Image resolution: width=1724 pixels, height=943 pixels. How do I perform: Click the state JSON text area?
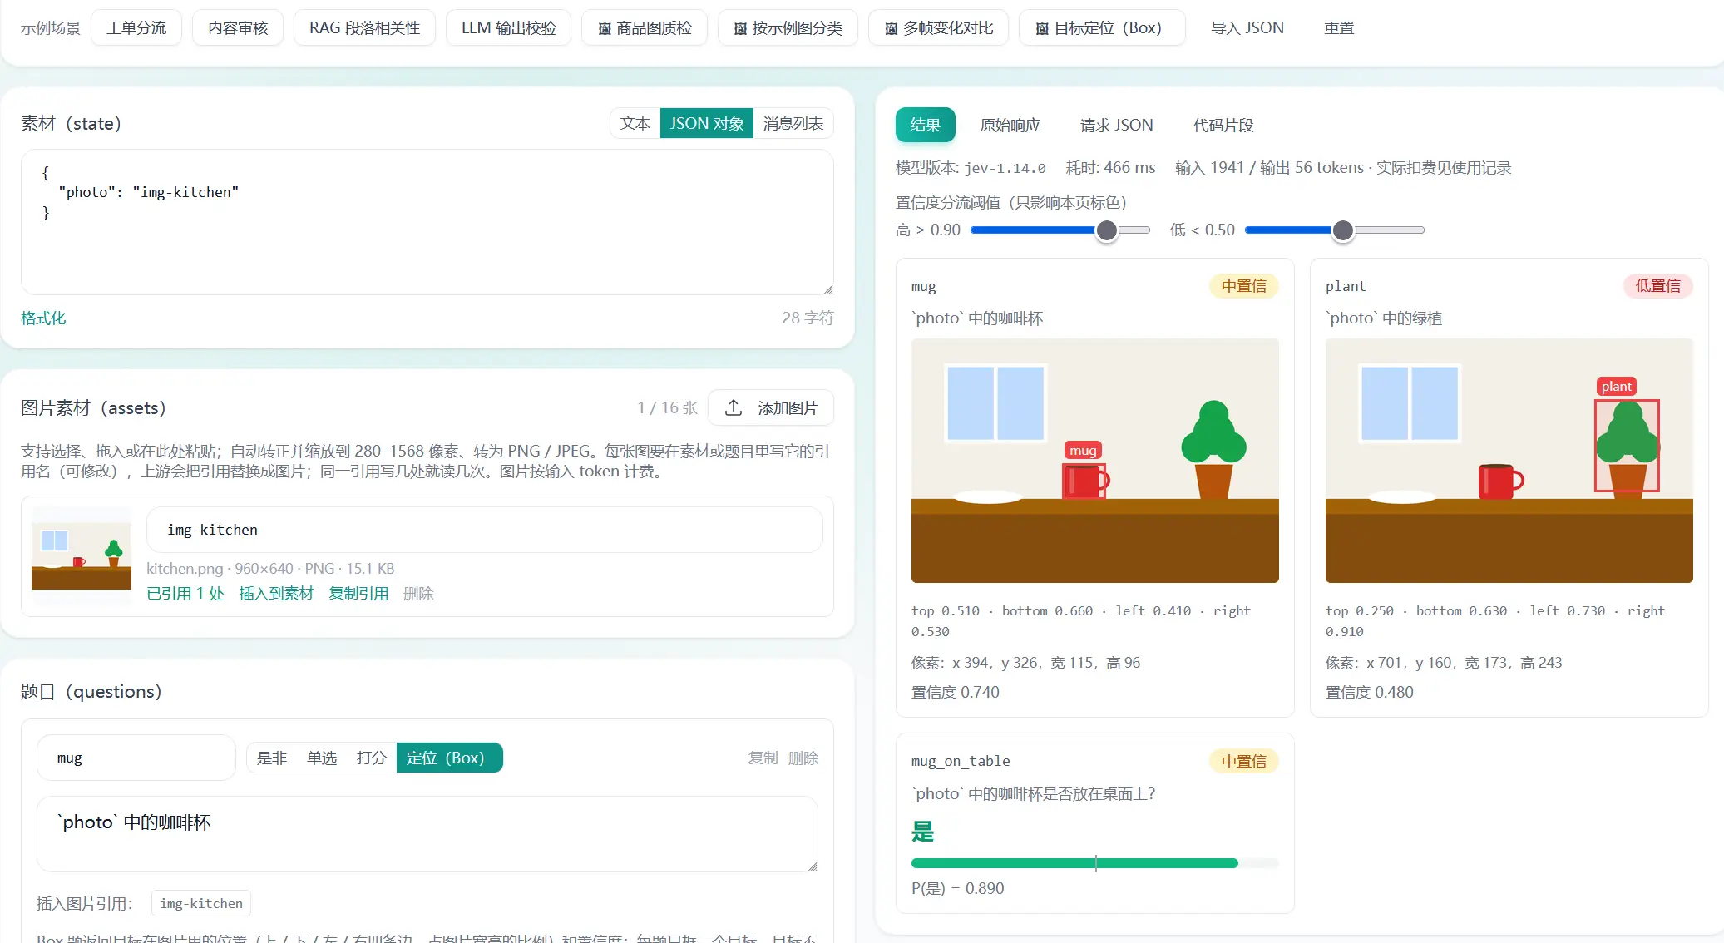pos(427,222)
